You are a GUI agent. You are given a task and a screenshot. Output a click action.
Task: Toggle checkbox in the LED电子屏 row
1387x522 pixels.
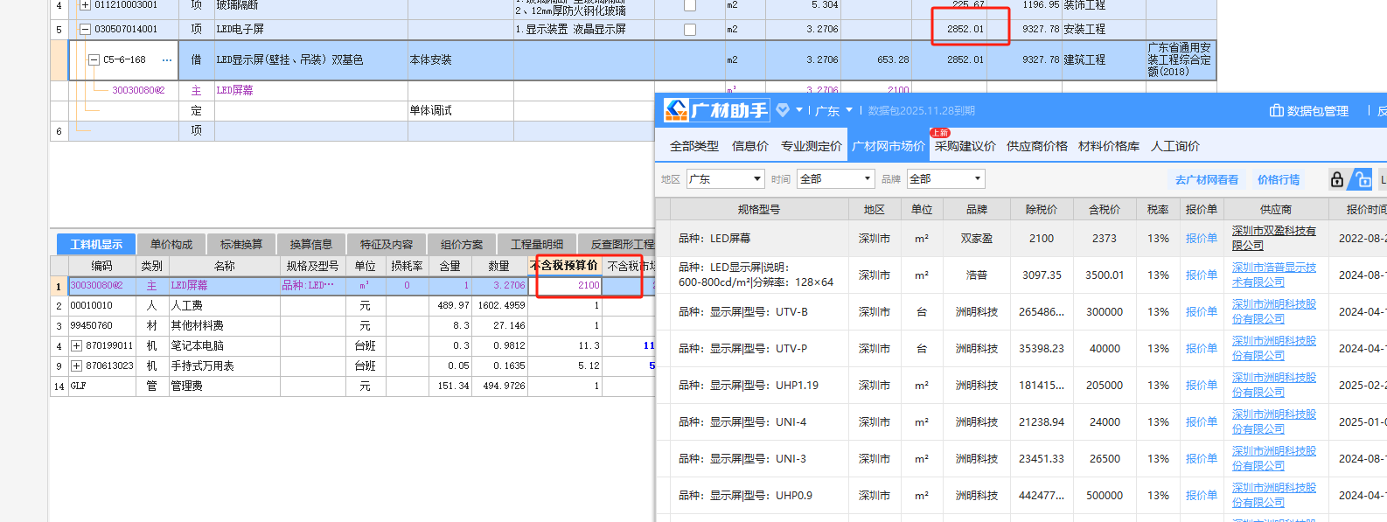690,30
